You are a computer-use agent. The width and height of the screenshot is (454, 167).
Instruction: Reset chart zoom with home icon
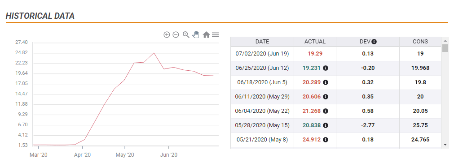tap(206, 35)
